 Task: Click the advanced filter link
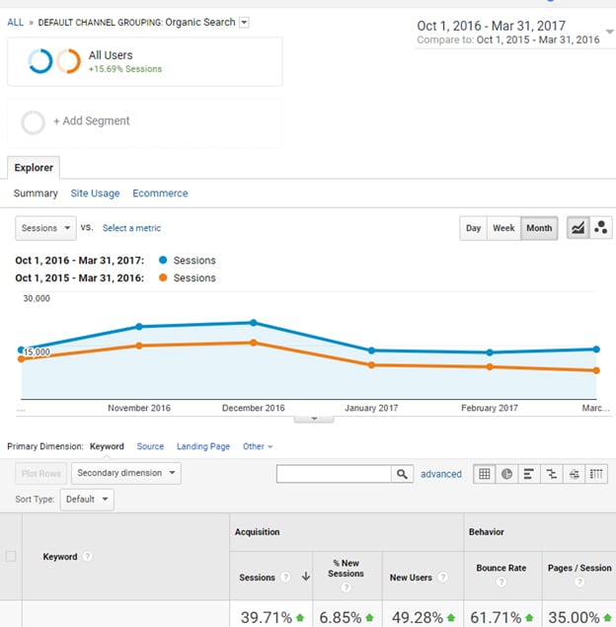(440, 474)
